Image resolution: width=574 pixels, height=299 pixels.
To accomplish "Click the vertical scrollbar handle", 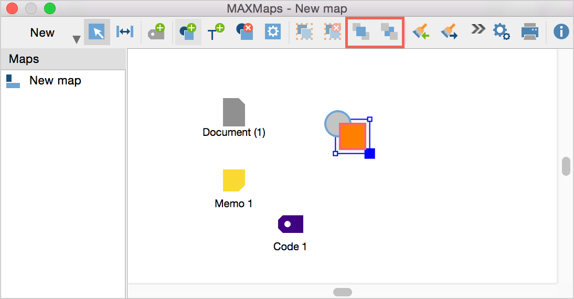I will [x=566, y=166].
